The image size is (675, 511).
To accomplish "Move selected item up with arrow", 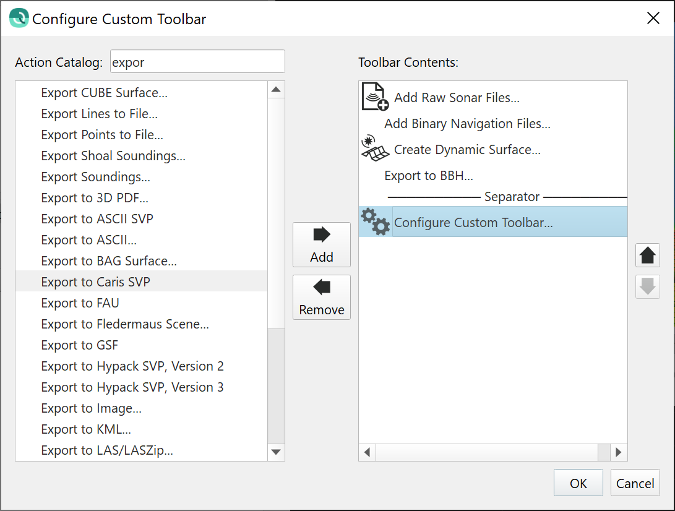I will click(647, 255).
